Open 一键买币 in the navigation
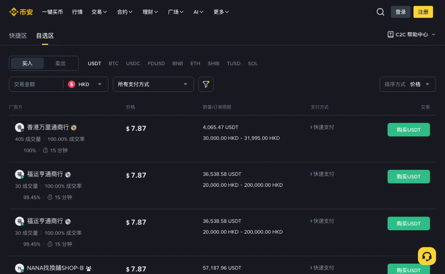Screen dimensions: 445x274 [x=52, y=12]
